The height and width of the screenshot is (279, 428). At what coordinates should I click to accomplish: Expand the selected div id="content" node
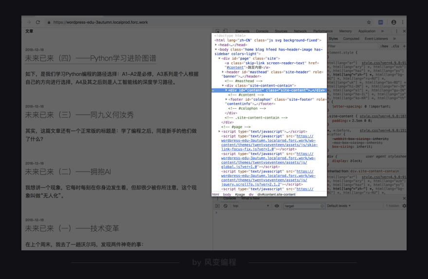(226, 90)
